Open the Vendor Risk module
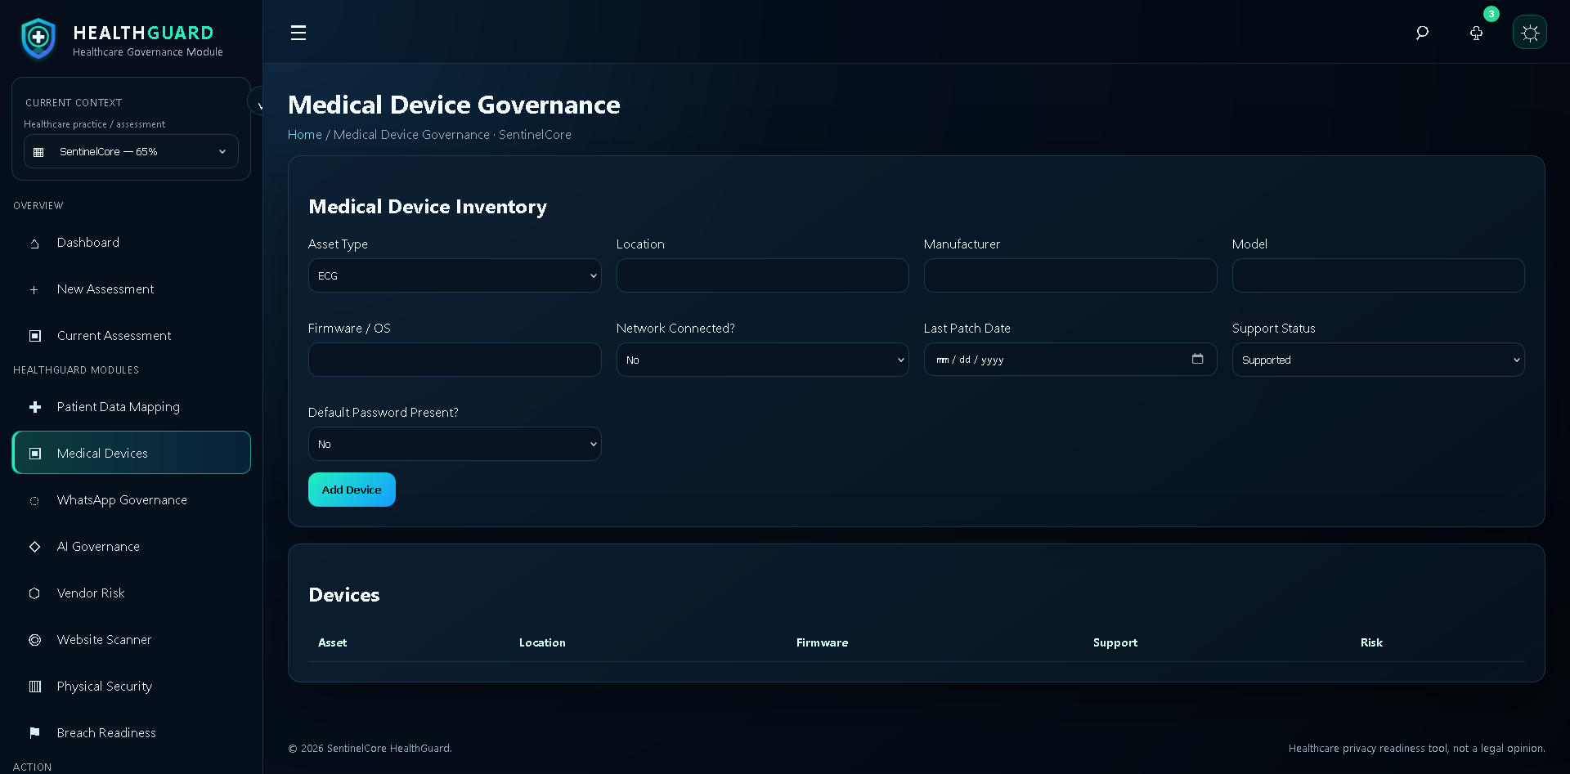Screen dimensions: 1570x774 coord(131,593)
